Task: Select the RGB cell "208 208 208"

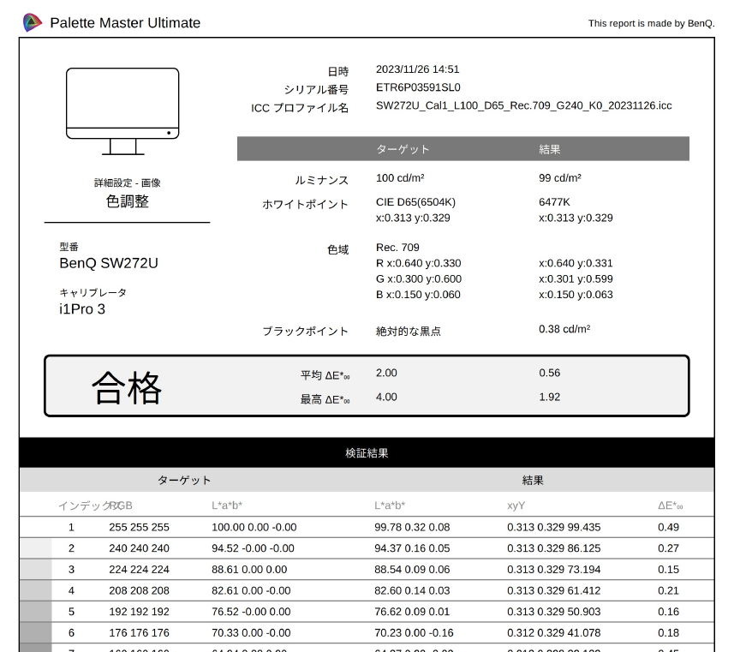Action: (x=139, y=590)
